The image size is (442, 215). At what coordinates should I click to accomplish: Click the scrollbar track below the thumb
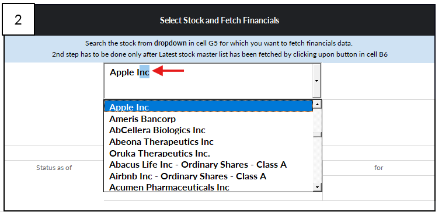[318, 159]
